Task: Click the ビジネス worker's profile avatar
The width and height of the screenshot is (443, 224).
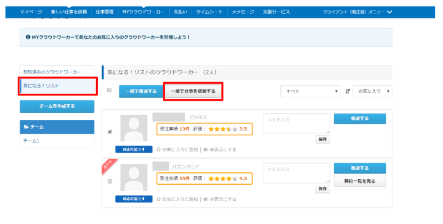Action: point(134,129)
